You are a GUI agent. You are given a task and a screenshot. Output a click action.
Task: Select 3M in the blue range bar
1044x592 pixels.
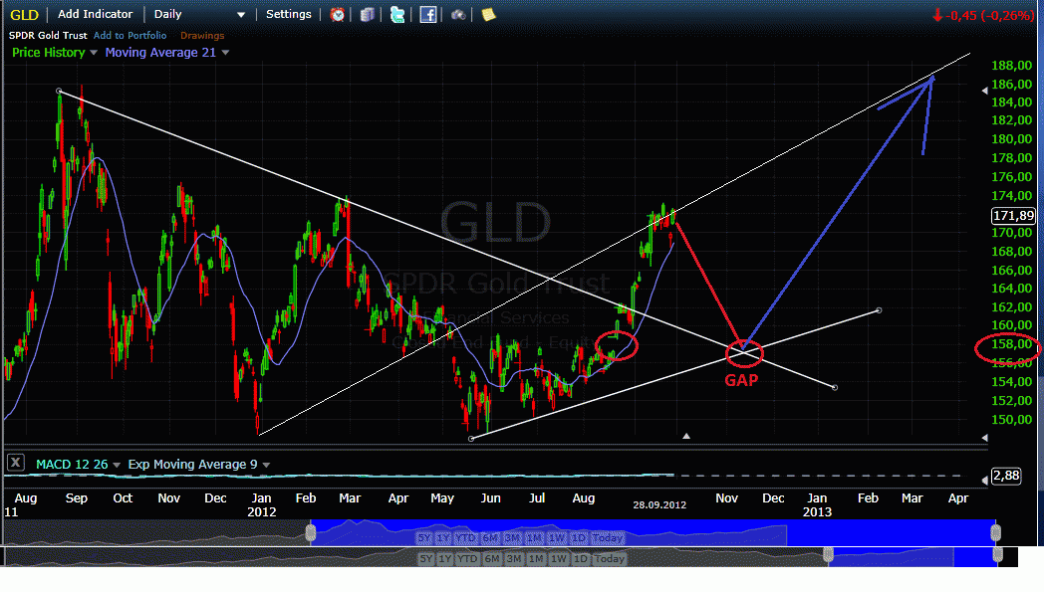512,537
